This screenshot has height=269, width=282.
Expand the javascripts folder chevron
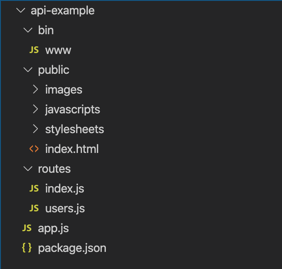coord(36,109)
